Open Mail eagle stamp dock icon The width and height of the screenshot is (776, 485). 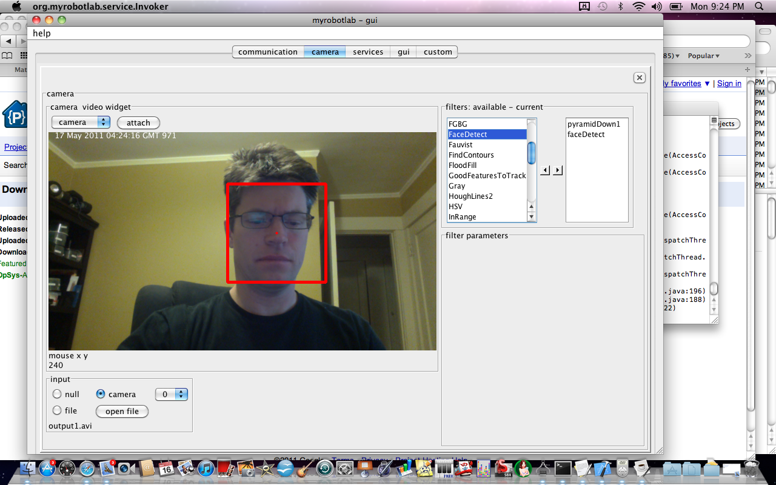click(107, 469)
